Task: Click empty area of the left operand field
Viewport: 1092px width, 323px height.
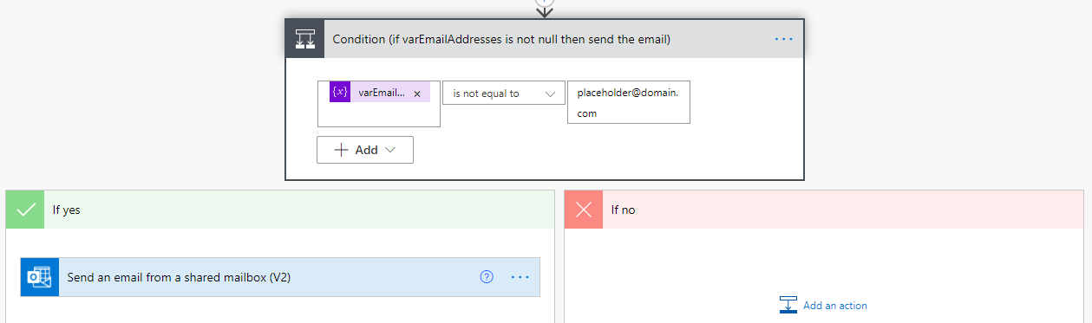Action: pos(379,115)
